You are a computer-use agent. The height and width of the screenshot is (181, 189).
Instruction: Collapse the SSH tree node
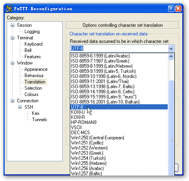coord(20,107)
